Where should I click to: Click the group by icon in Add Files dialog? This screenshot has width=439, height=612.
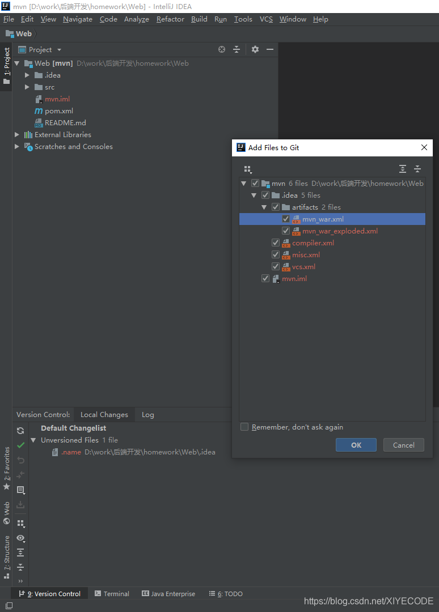(248, 169)
